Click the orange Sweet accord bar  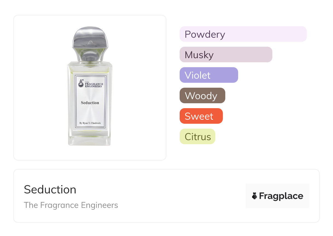pos(201,116)
